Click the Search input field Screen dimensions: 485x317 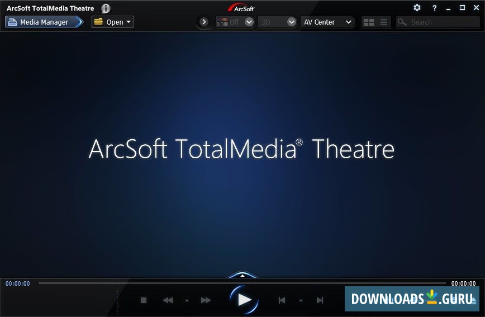pyautogui.click(x=438, y=22)
